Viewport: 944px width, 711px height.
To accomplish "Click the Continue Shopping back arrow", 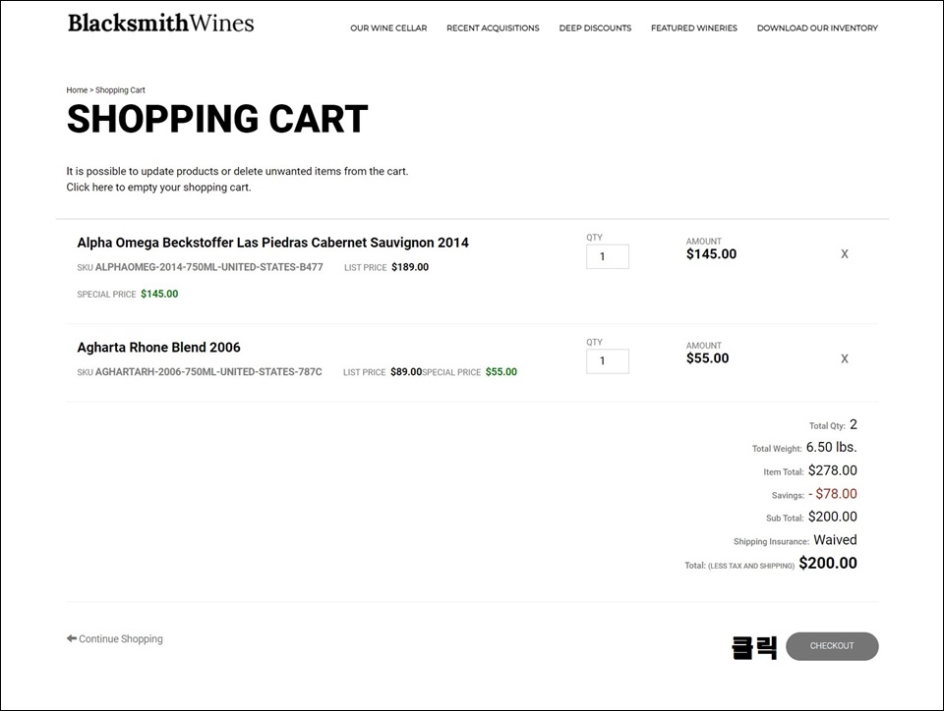I will point(72,638).
